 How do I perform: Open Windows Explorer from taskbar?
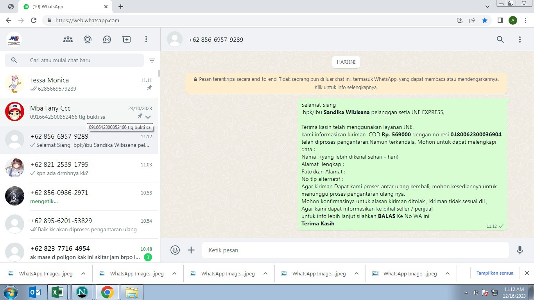(x=132, y=292)
